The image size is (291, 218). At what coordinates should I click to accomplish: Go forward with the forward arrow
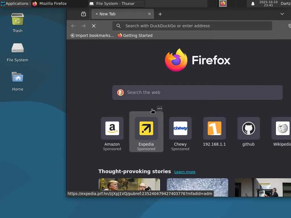[84, 26]
